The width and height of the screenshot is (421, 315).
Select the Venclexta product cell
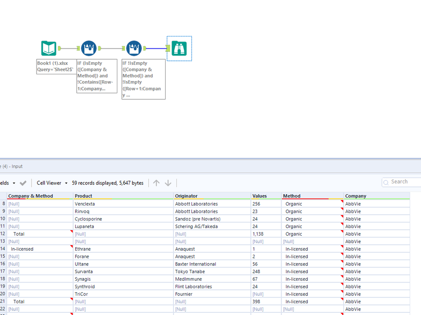(x=85, y=204)
